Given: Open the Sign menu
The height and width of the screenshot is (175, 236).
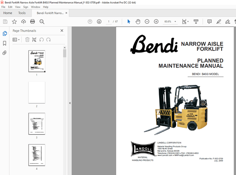Looking at the screenshot, I should point(26,7).
